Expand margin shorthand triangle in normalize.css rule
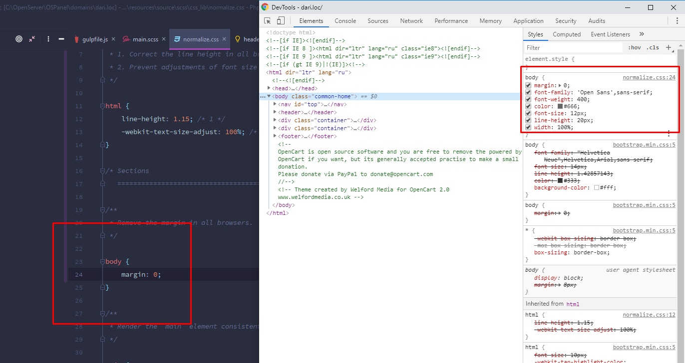The height and width of the screenshot is (363, 685). 560,85
